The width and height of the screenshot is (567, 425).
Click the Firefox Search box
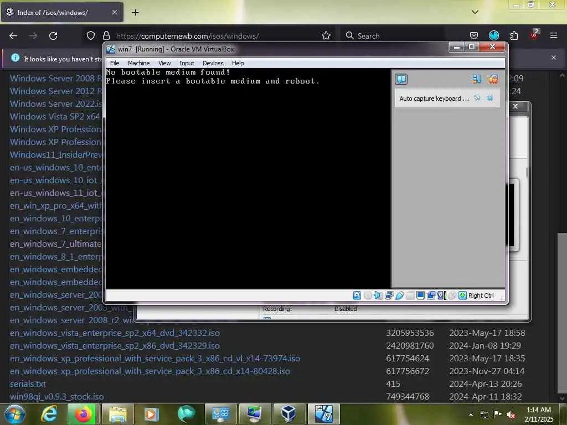point(393,35)
